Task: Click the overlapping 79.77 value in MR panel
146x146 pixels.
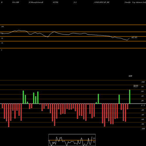Action: tap(136, 87)
